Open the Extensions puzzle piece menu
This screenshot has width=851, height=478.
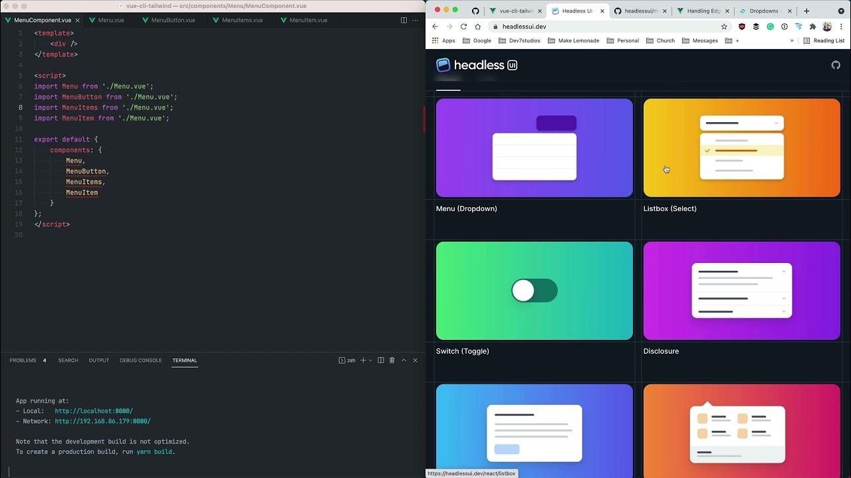[x=812, y=27]
